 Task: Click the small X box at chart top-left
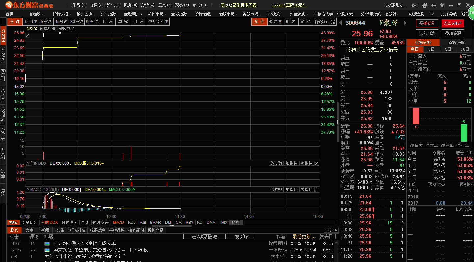tap(28, 35)
